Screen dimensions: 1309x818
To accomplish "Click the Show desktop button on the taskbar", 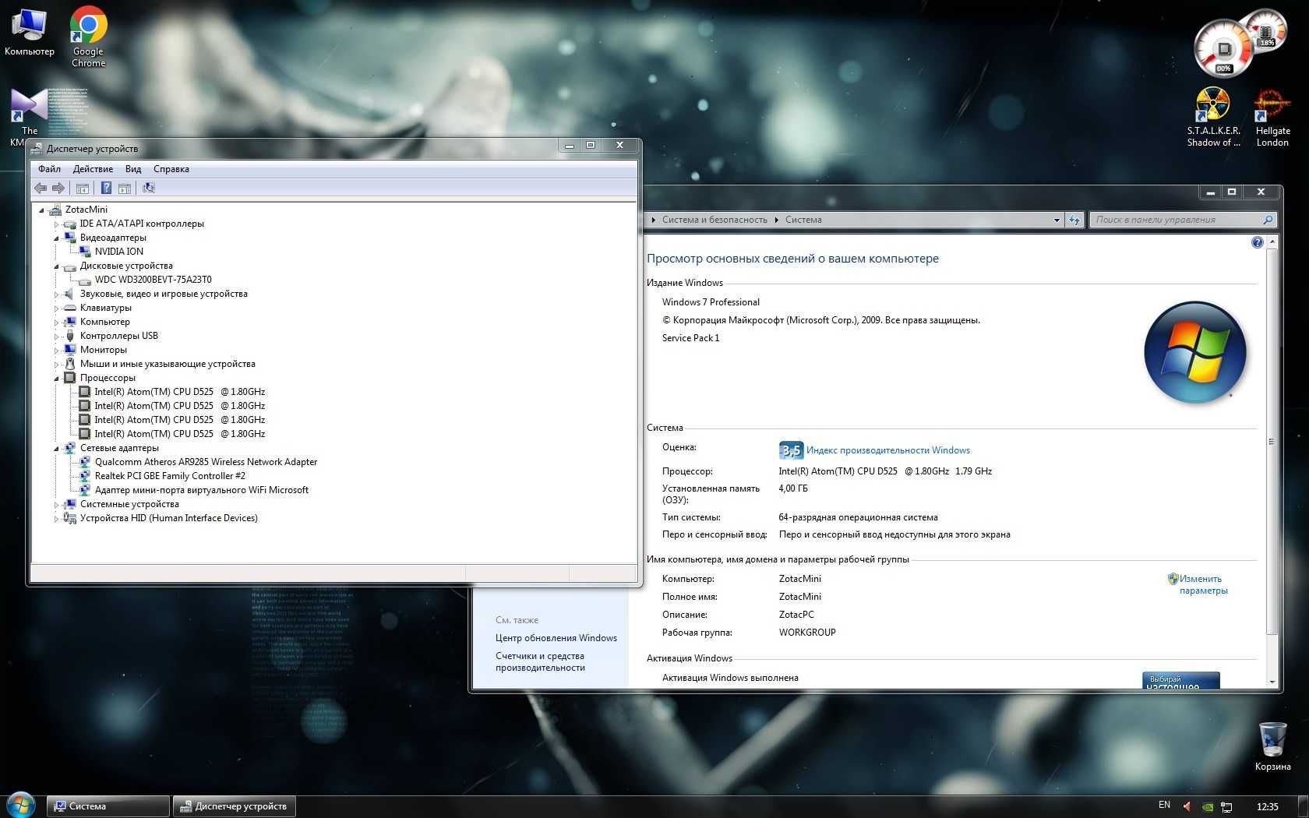I will click(1302, 806).
